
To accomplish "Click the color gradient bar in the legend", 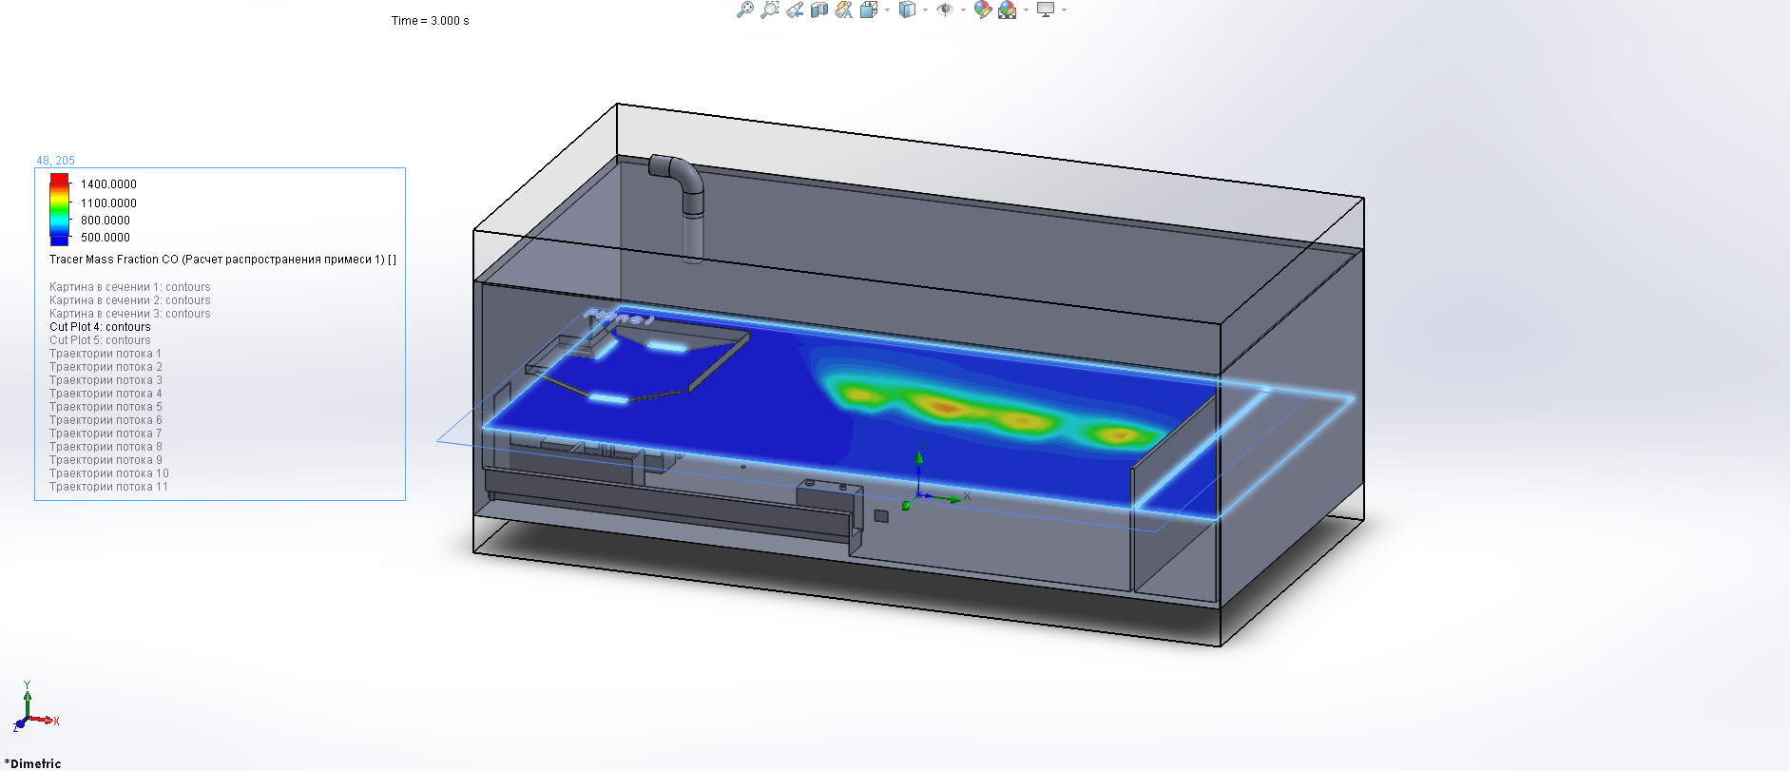I will pyautogui.click(x=59, y=209).
